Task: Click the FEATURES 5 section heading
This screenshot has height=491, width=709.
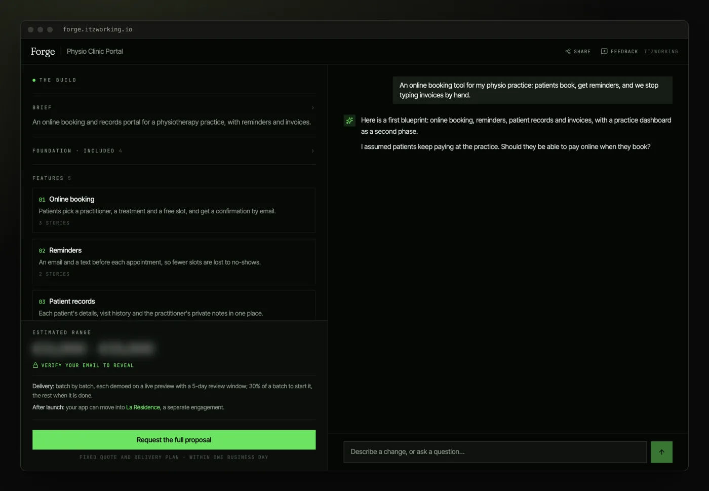Action: click(52, 178)
